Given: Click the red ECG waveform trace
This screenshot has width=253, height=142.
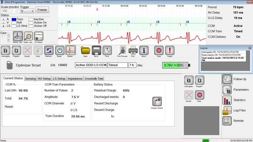Looking at the screenshot, I should click(x=132, y=38).
